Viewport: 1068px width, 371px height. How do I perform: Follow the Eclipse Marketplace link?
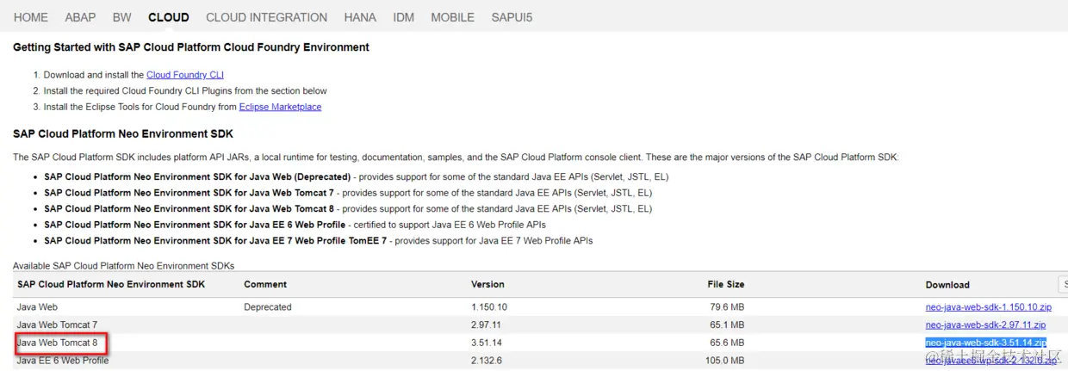point(280,107)
